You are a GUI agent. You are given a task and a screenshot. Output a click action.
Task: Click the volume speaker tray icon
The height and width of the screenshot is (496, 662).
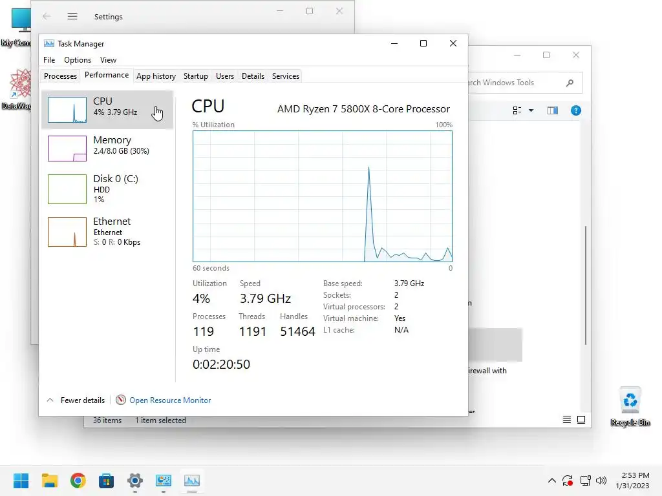pos(601,480)
